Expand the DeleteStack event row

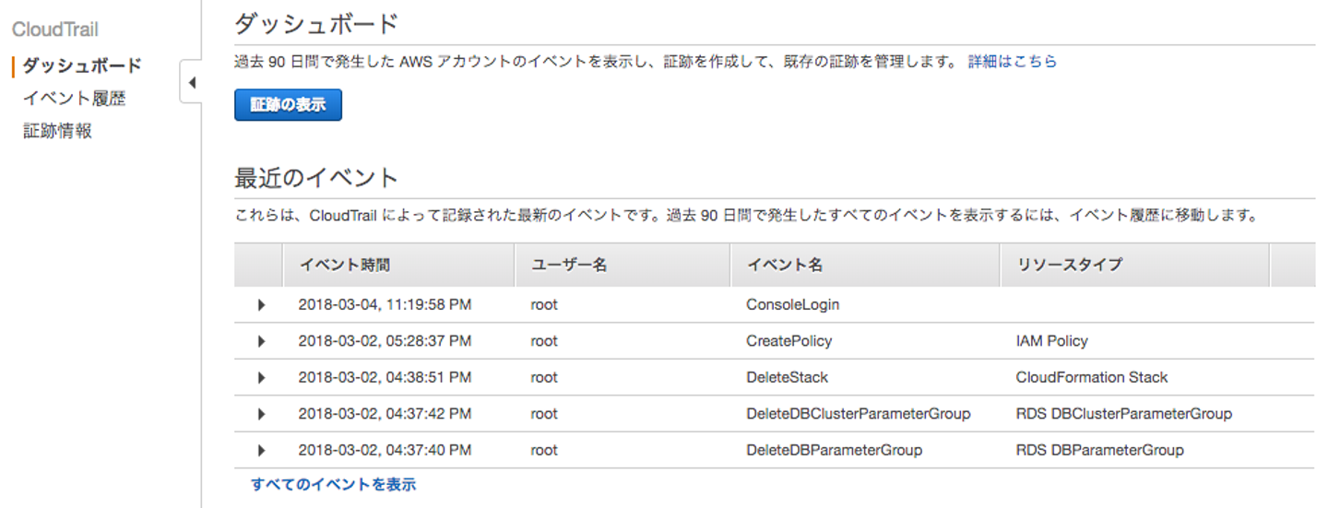tap(261, 378)
